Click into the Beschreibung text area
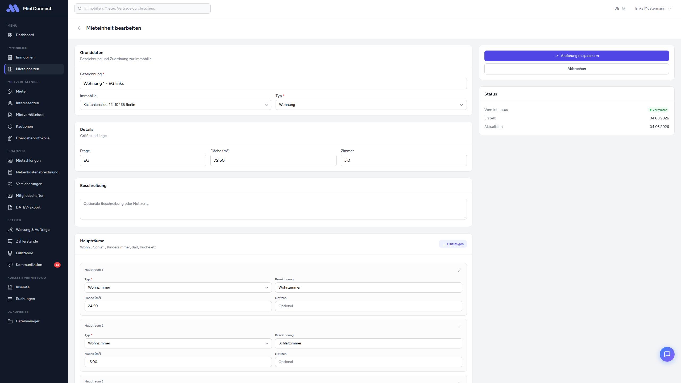 [273, 209]
